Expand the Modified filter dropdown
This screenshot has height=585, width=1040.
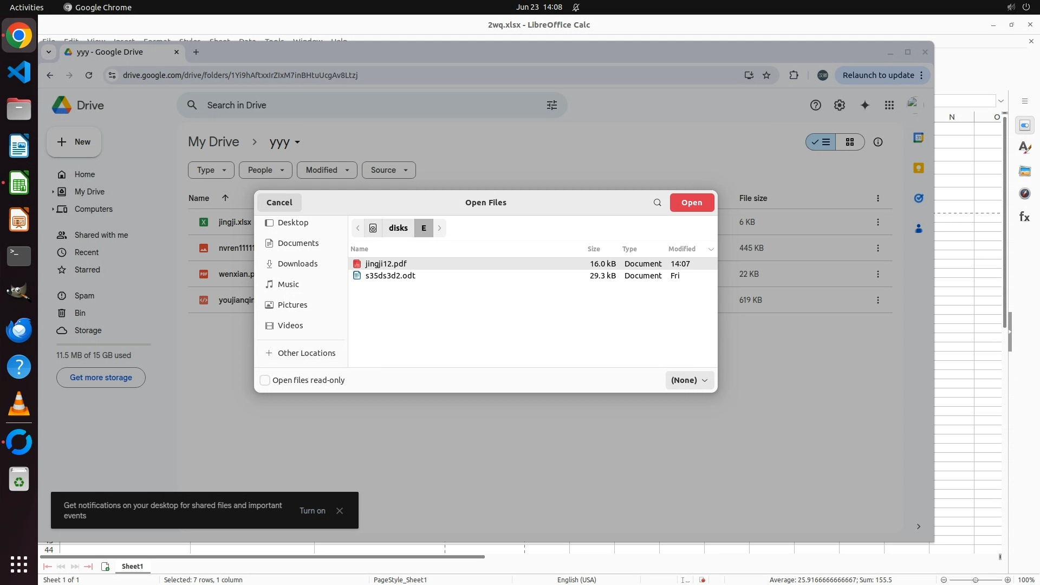click(x=327, y=170)
